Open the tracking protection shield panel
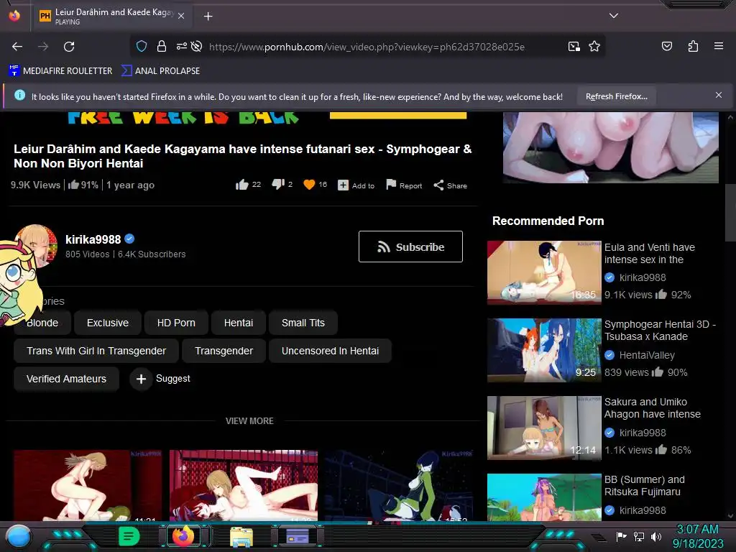736x552 pixels. pos(142,46)
